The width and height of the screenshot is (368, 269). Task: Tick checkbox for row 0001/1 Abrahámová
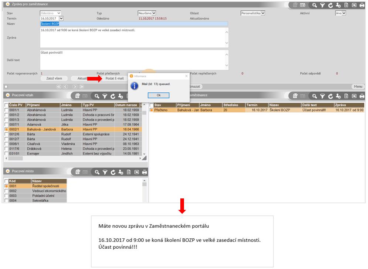click(6, 110)
